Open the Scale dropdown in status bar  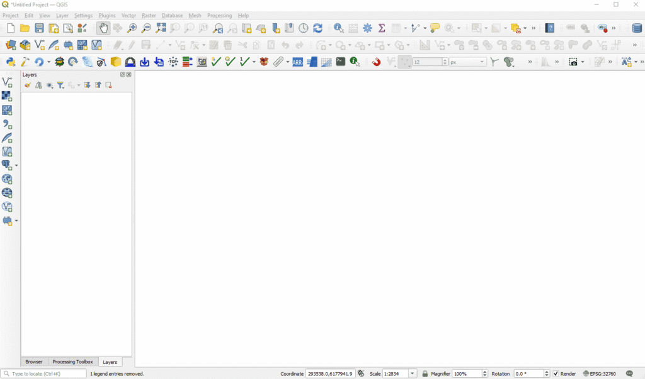coord(413,374)
